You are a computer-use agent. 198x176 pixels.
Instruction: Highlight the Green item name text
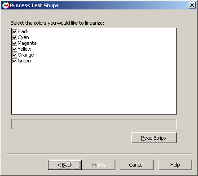tap(24, 61)
